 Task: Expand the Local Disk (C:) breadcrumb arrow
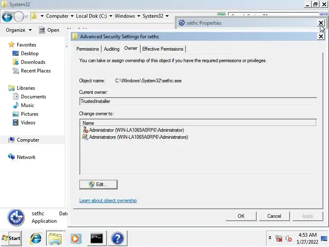click(111, 16)
